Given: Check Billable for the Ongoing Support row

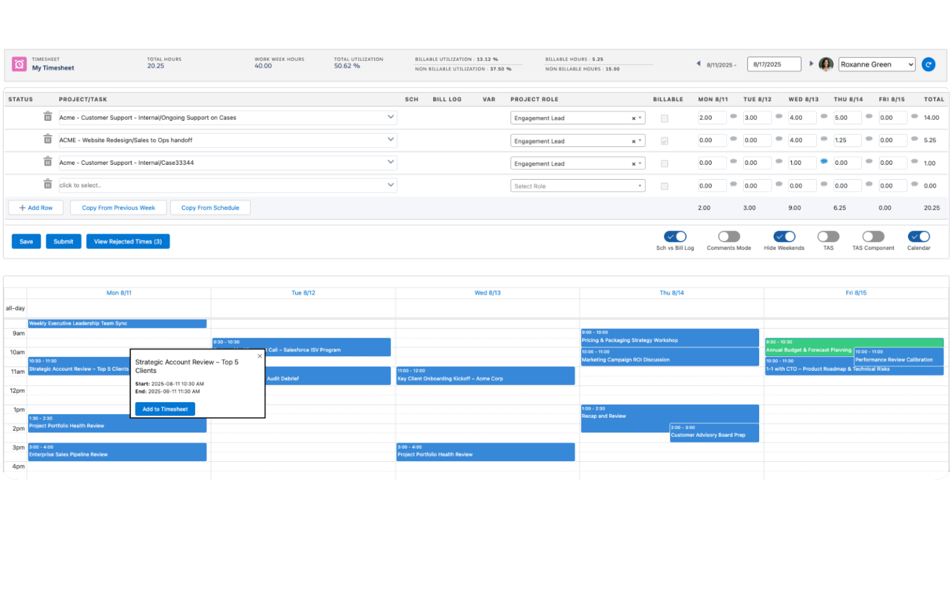Looking at the screenshot, I should coord(664,117).
